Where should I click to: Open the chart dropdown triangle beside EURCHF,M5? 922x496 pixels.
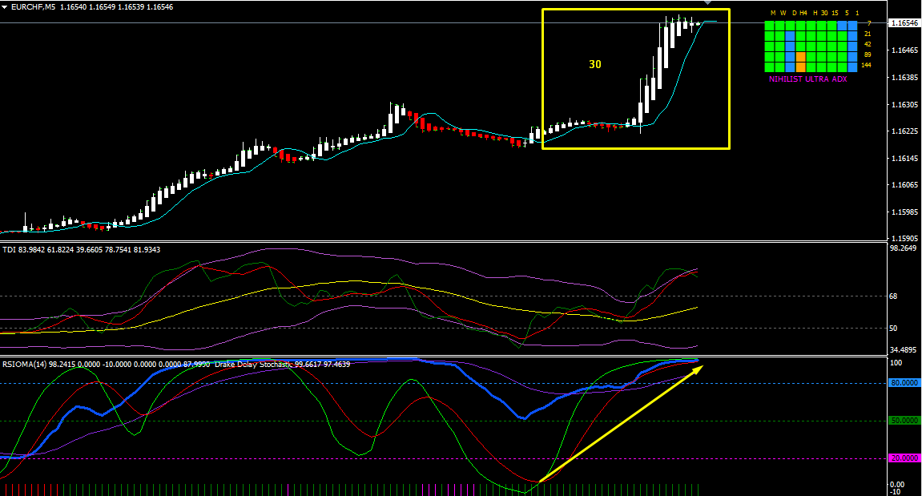(x=5, y=7)
